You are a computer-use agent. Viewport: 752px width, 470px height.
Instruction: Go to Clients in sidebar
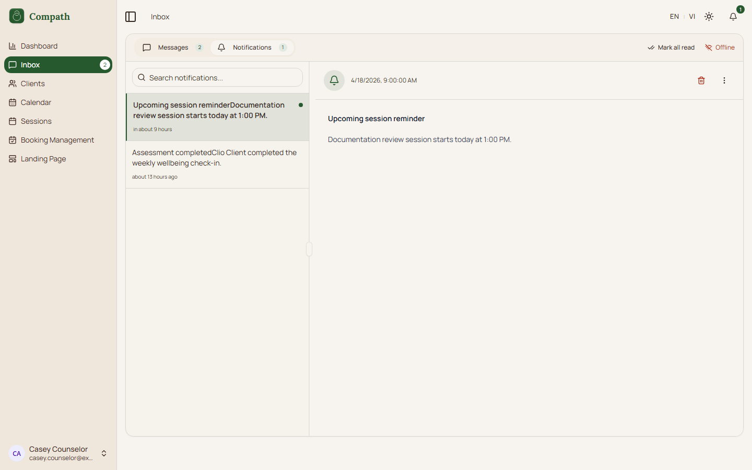point(33,84)
